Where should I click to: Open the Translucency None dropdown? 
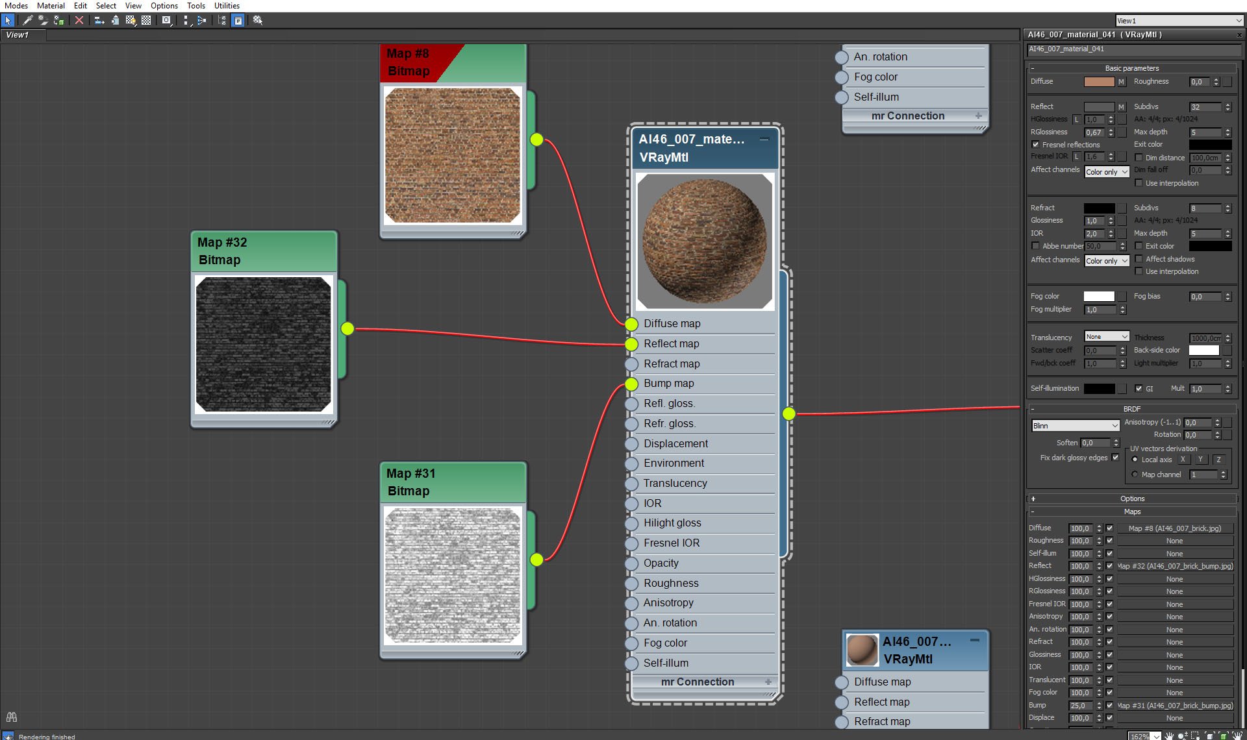point(1107,337)
